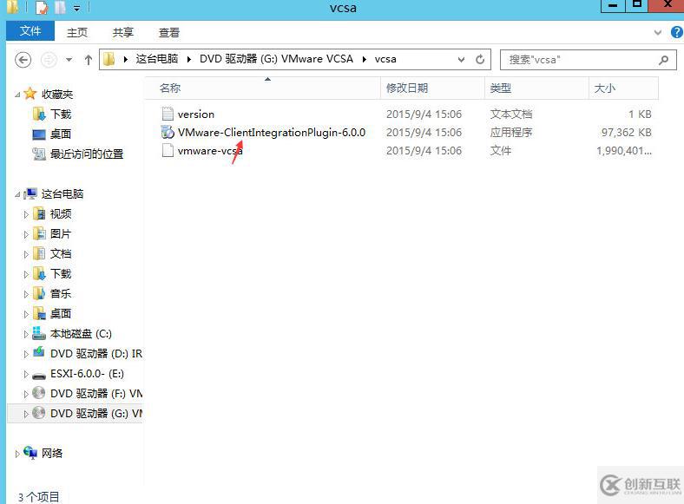Expand the ribbon with the chevron
The width and height of the screenshot is (684, 504).
coord(658,32)
